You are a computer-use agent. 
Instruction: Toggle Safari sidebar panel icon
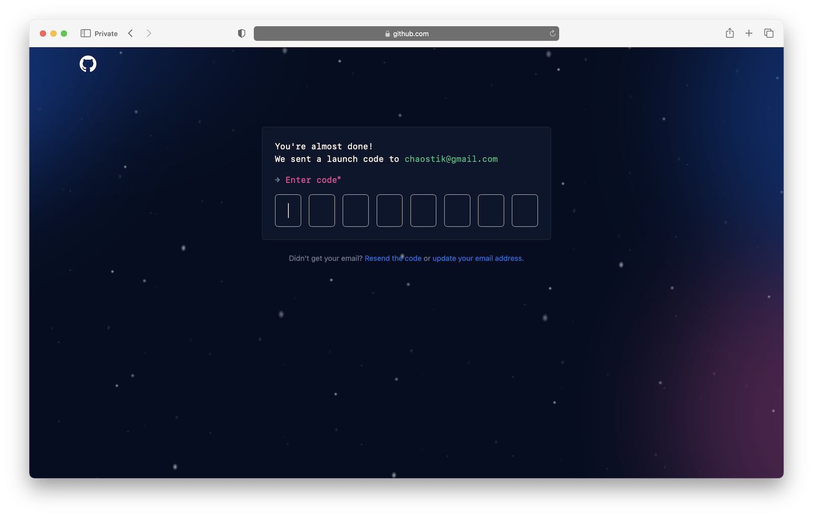point(85,34)
